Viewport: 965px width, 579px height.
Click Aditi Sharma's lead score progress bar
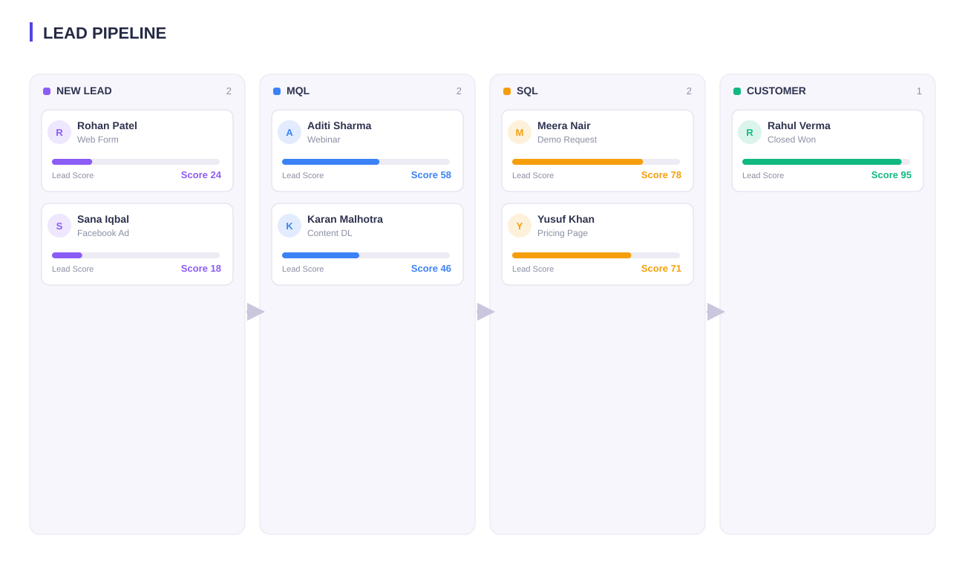click(366, 162)
